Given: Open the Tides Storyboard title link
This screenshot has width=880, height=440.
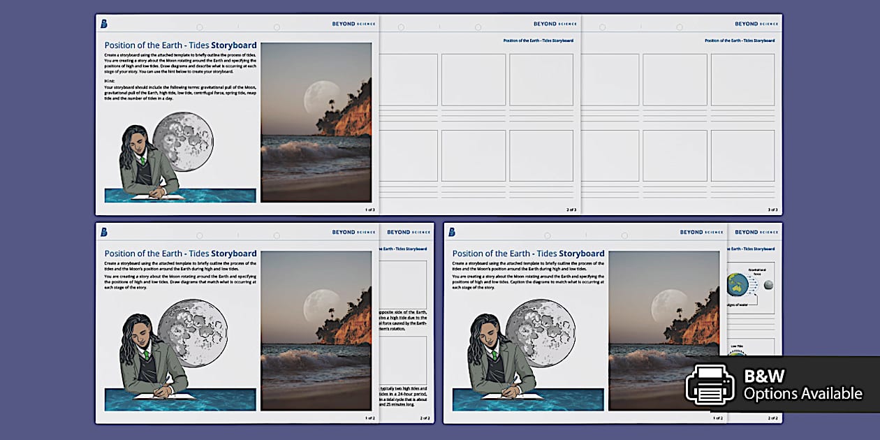Looking at the screenshot, I should coord(180,45).
